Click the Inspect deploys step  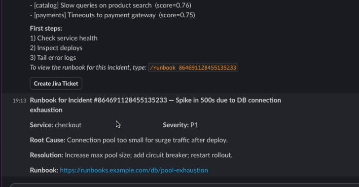pyautogui.click(x=56, y=48)
